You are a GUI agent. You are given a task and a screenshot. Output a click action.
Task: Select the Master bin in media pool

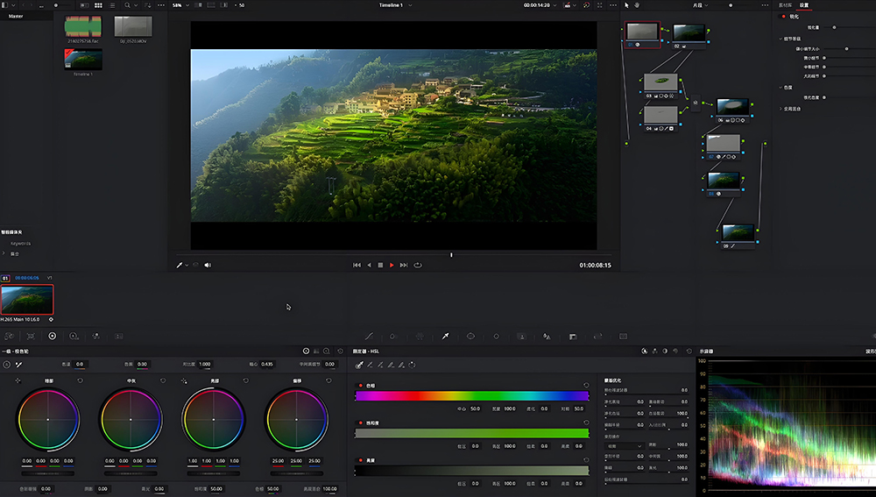(16, 16)
